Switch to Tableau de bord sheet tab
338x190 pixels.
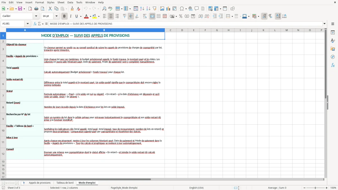click(65, 183)
